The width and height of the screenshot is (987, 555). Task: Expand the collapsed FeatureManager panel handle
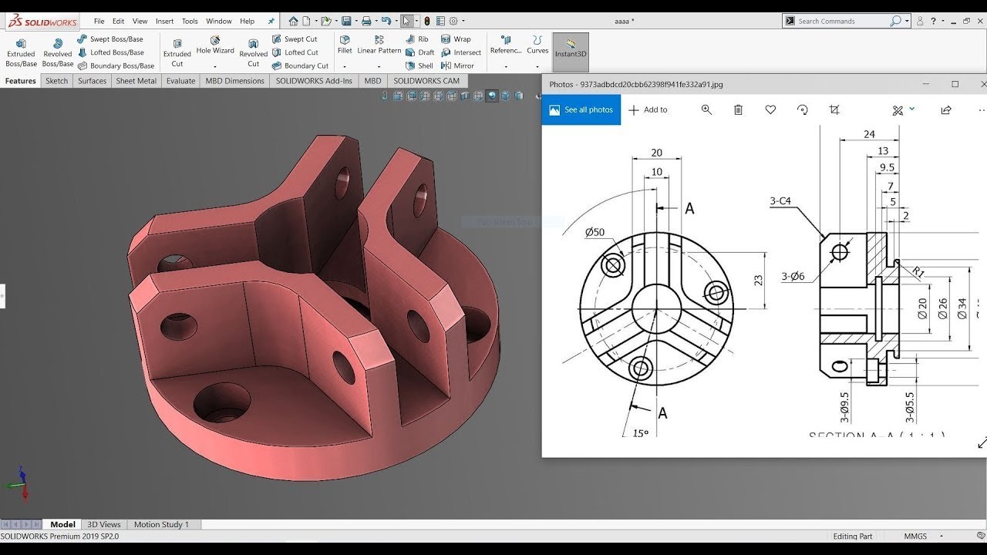pos(2,296)
